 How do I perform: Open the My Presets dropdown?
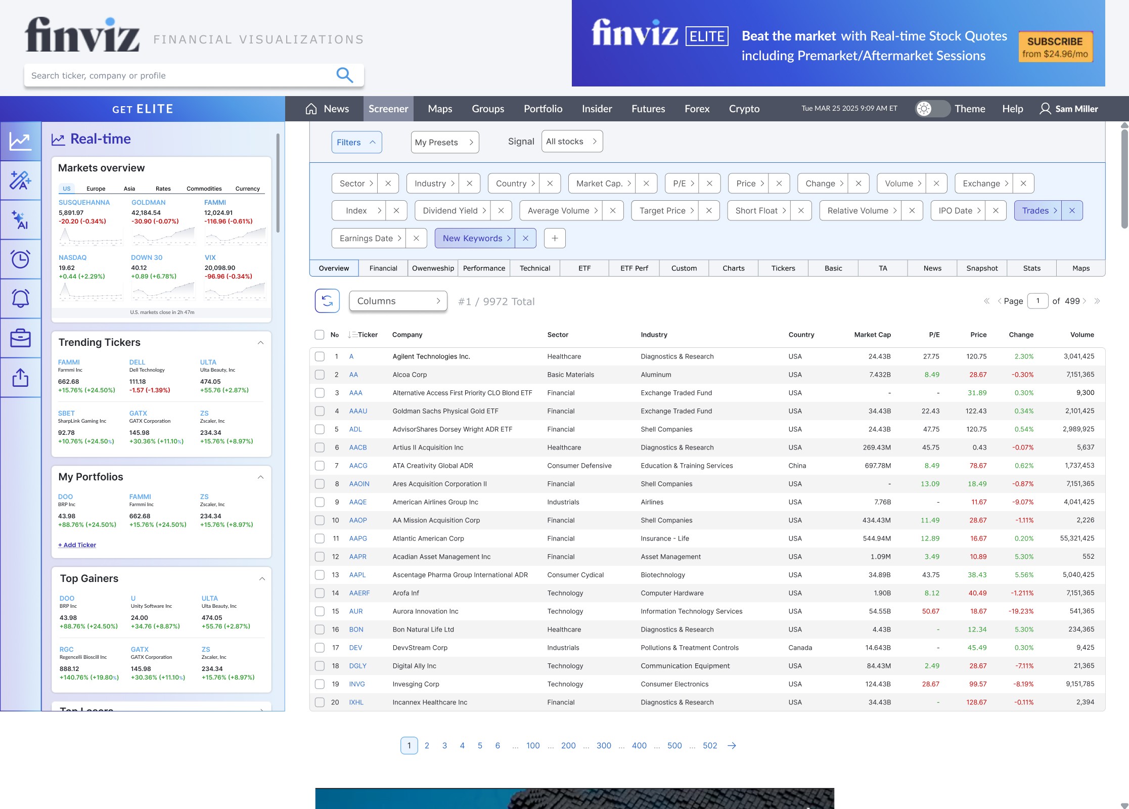point(444,142)
